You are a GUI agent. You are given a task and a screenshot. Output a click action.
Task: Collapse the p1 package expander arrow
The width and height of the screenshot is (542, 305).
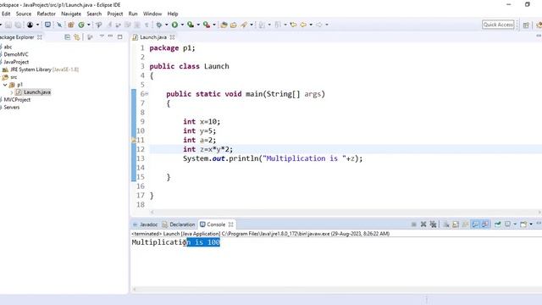(5, 85)
